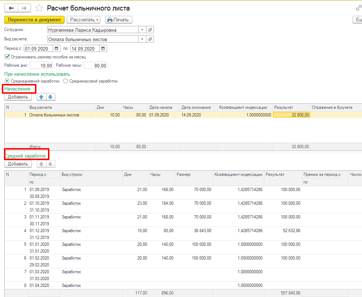
Task: Toggle the limit monthly benefit checkbox
Action: [x=7, y=57]
